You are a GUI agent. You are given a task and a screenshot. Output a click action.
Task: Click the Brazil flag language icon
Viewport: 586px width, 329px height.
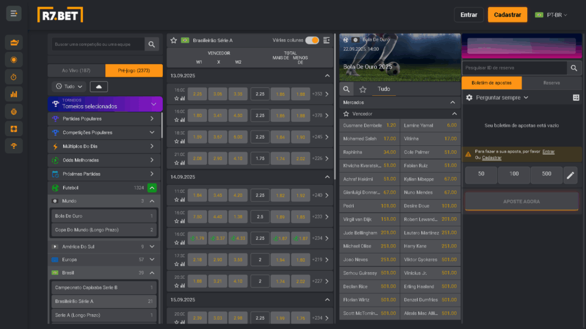pos(539,15)
